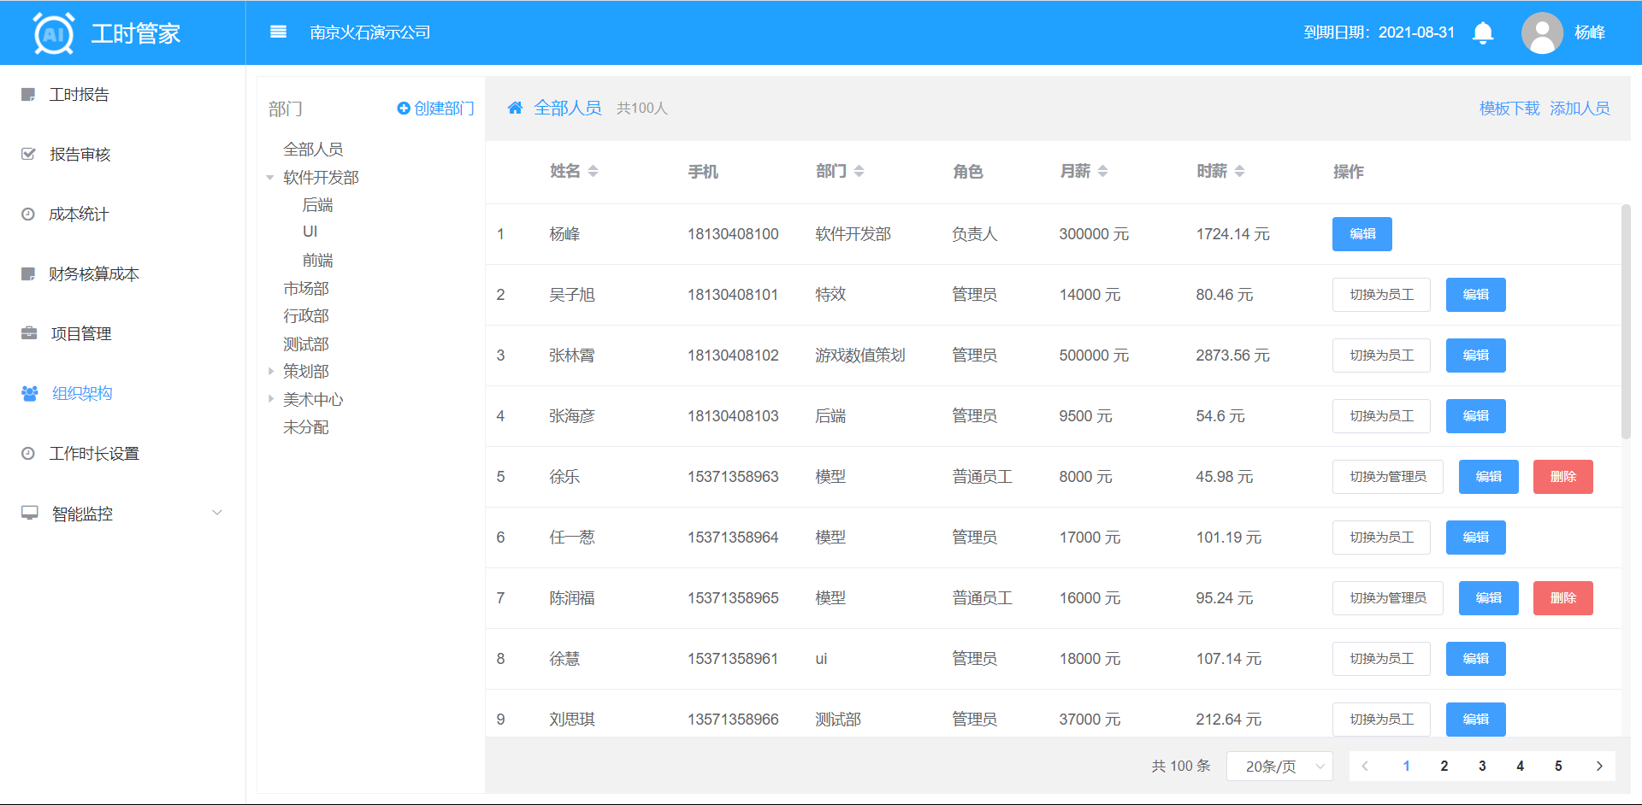This screenshot has height=805, width=1642.
Task: Sort table by 时薪 column arrows
Action: coord(1239,172)
